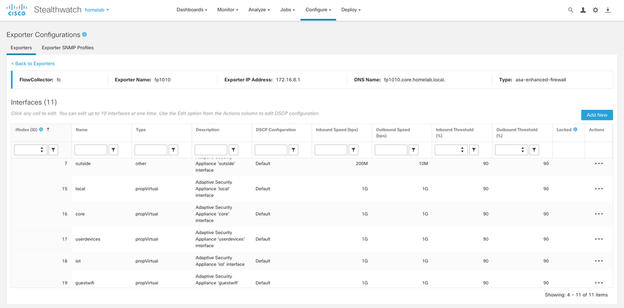624x308 pixels.
Task: Click Inbound Threshold filter number stepper
Action: [462, 150]
